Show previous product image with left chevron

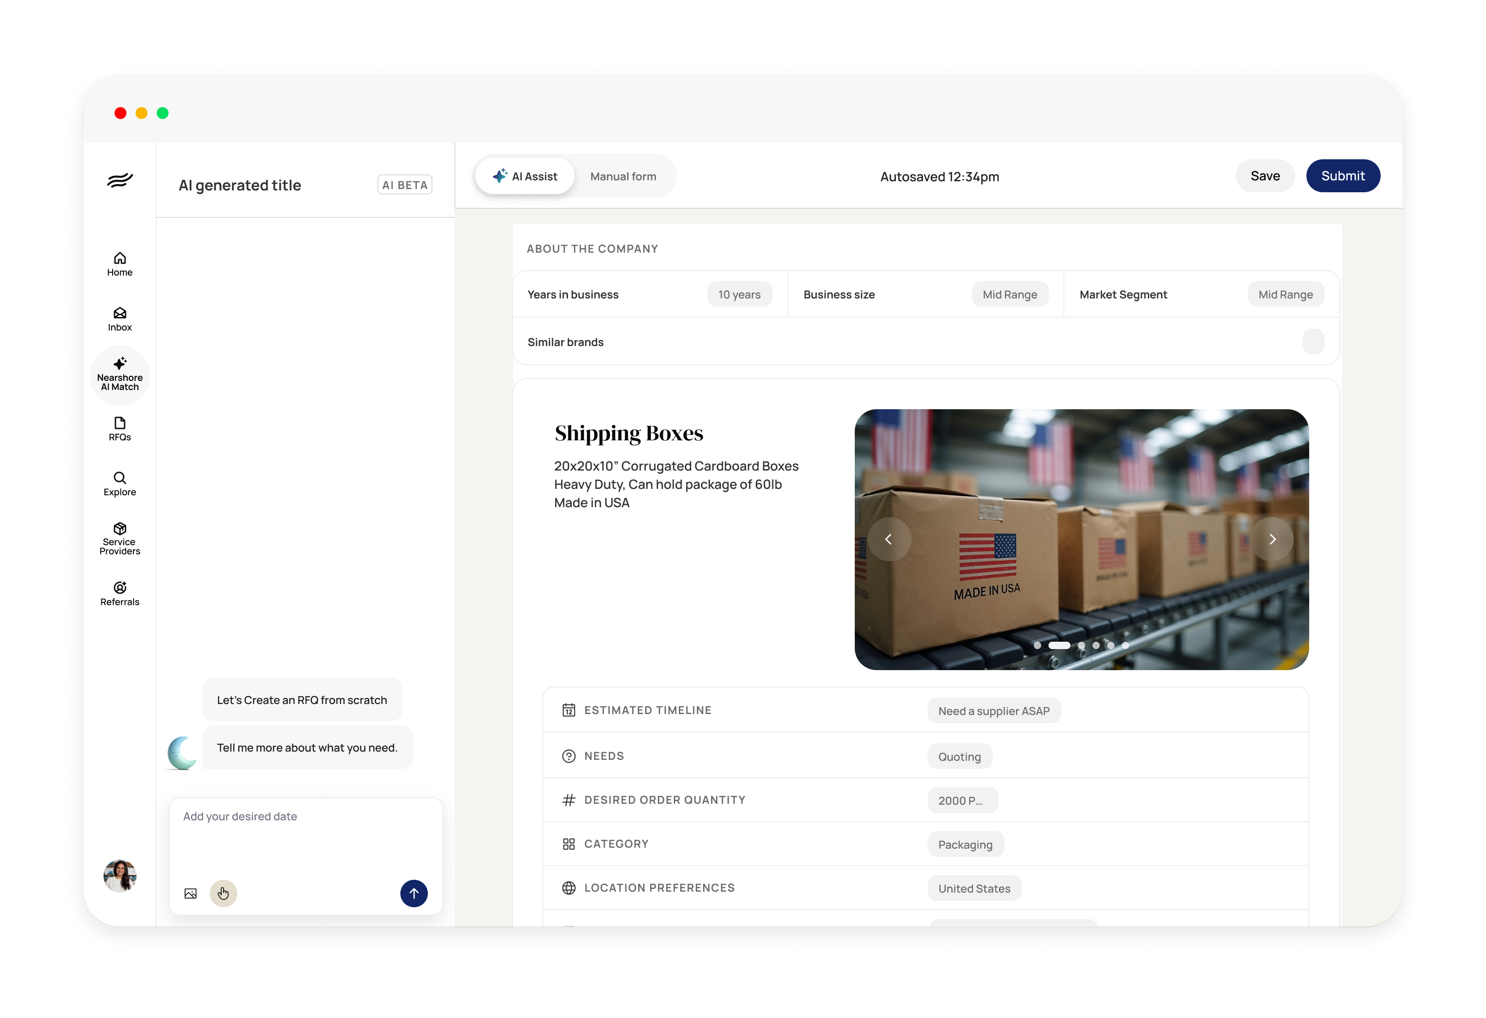pyautogui.click(x=889, y=539)
